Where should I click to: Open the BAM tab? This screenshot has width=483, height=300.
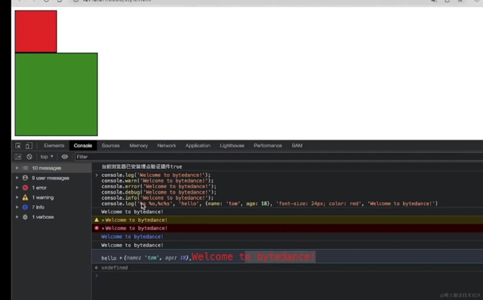click(297, 146)
